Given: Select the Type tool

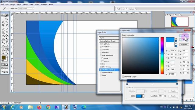Looking at the screenshot, I should [7, 42].
